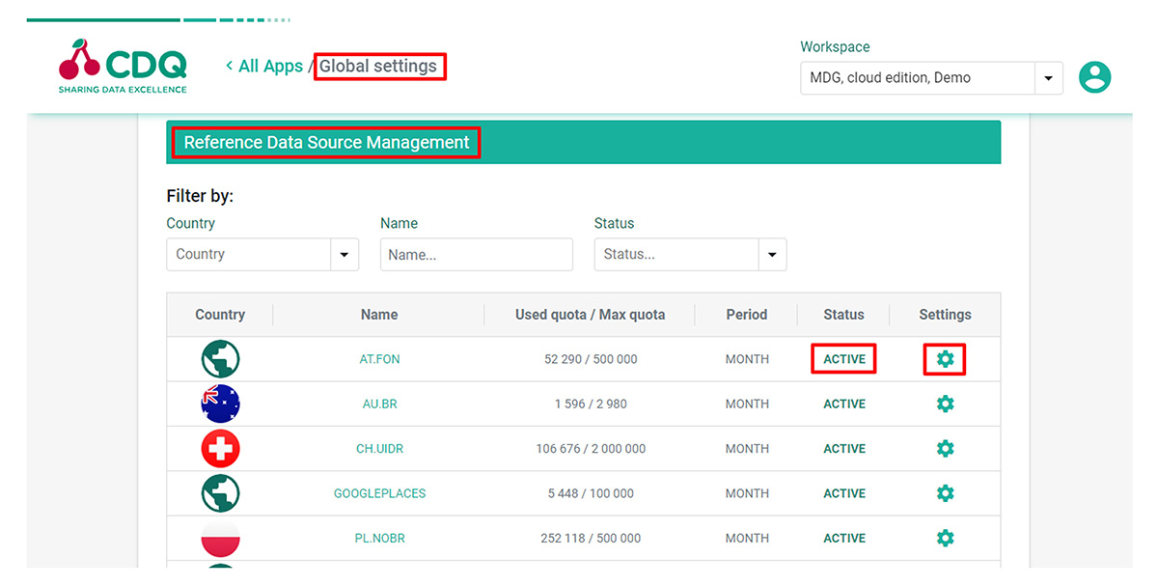Go back to All Apps
This screenshot has height=586, width=1158.
coord(264,66)
